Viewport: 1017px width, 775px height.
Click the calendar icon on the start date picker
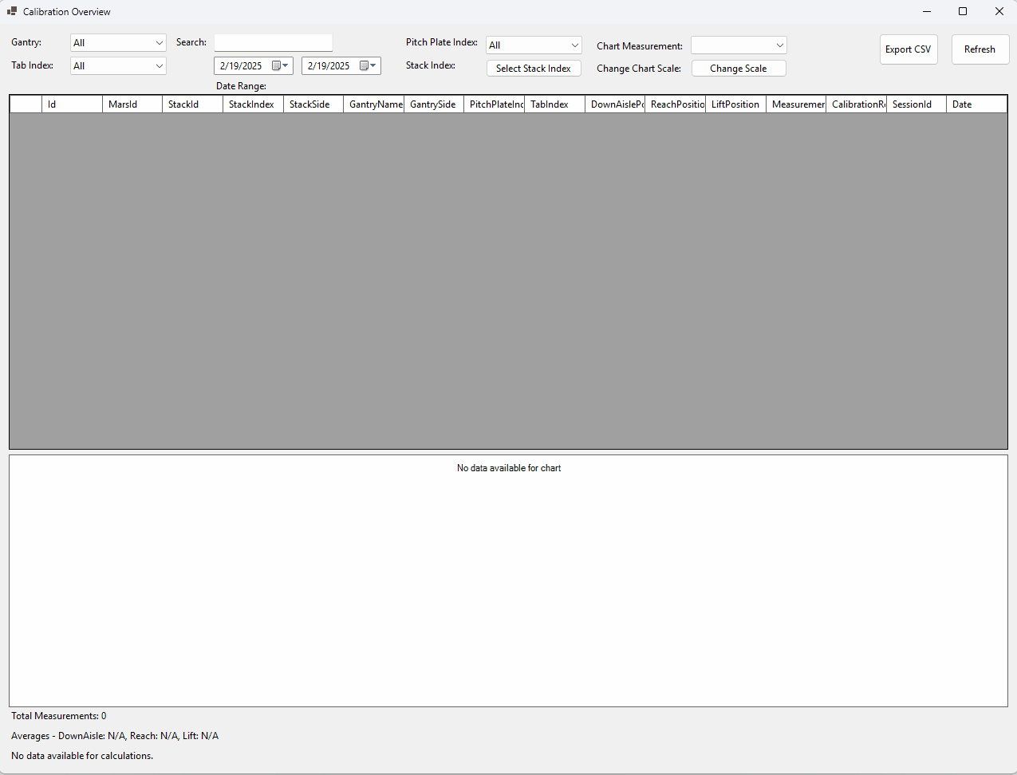tap(274, 65)
